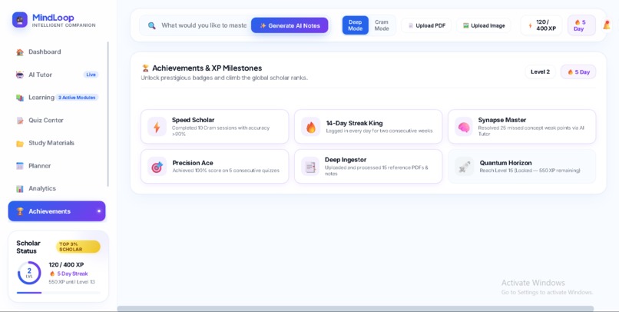Click the Upload PDF button
Screen dimensions: 619x312
point(426,25)
